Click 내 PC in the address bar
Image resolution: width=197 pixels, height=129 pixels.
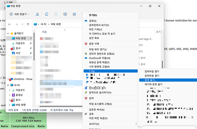44,24
